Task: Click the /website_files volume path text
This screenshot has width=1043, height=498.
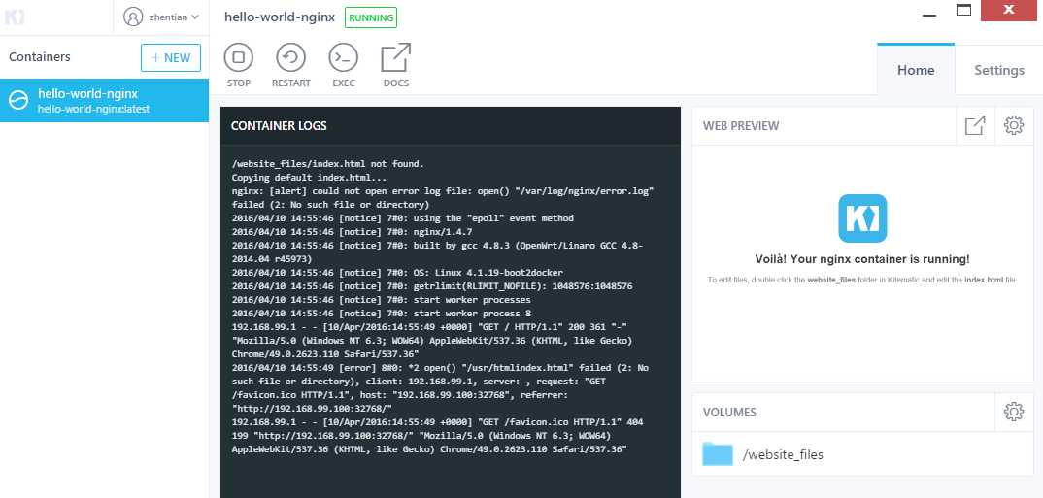Action: click(783, 454)
